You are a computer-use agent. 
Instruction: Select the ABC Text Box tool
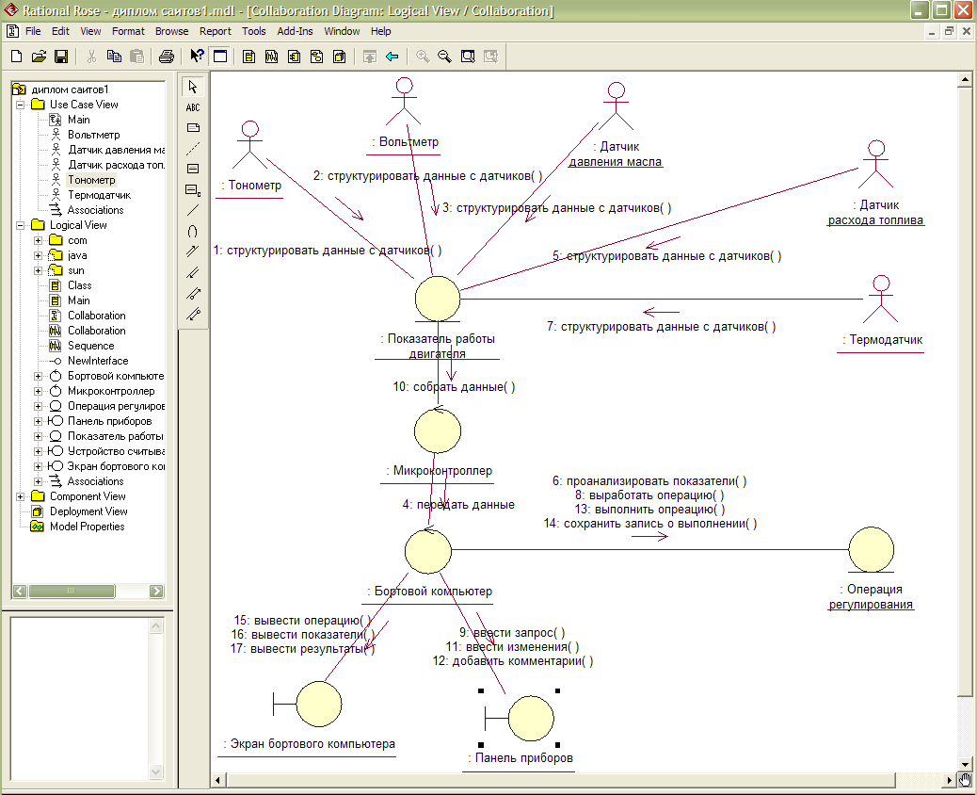(x=193, y=107)
